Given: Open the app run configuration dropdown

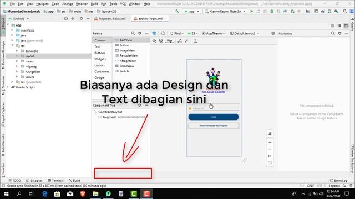Looking at the screenshot, I should 191,11.
